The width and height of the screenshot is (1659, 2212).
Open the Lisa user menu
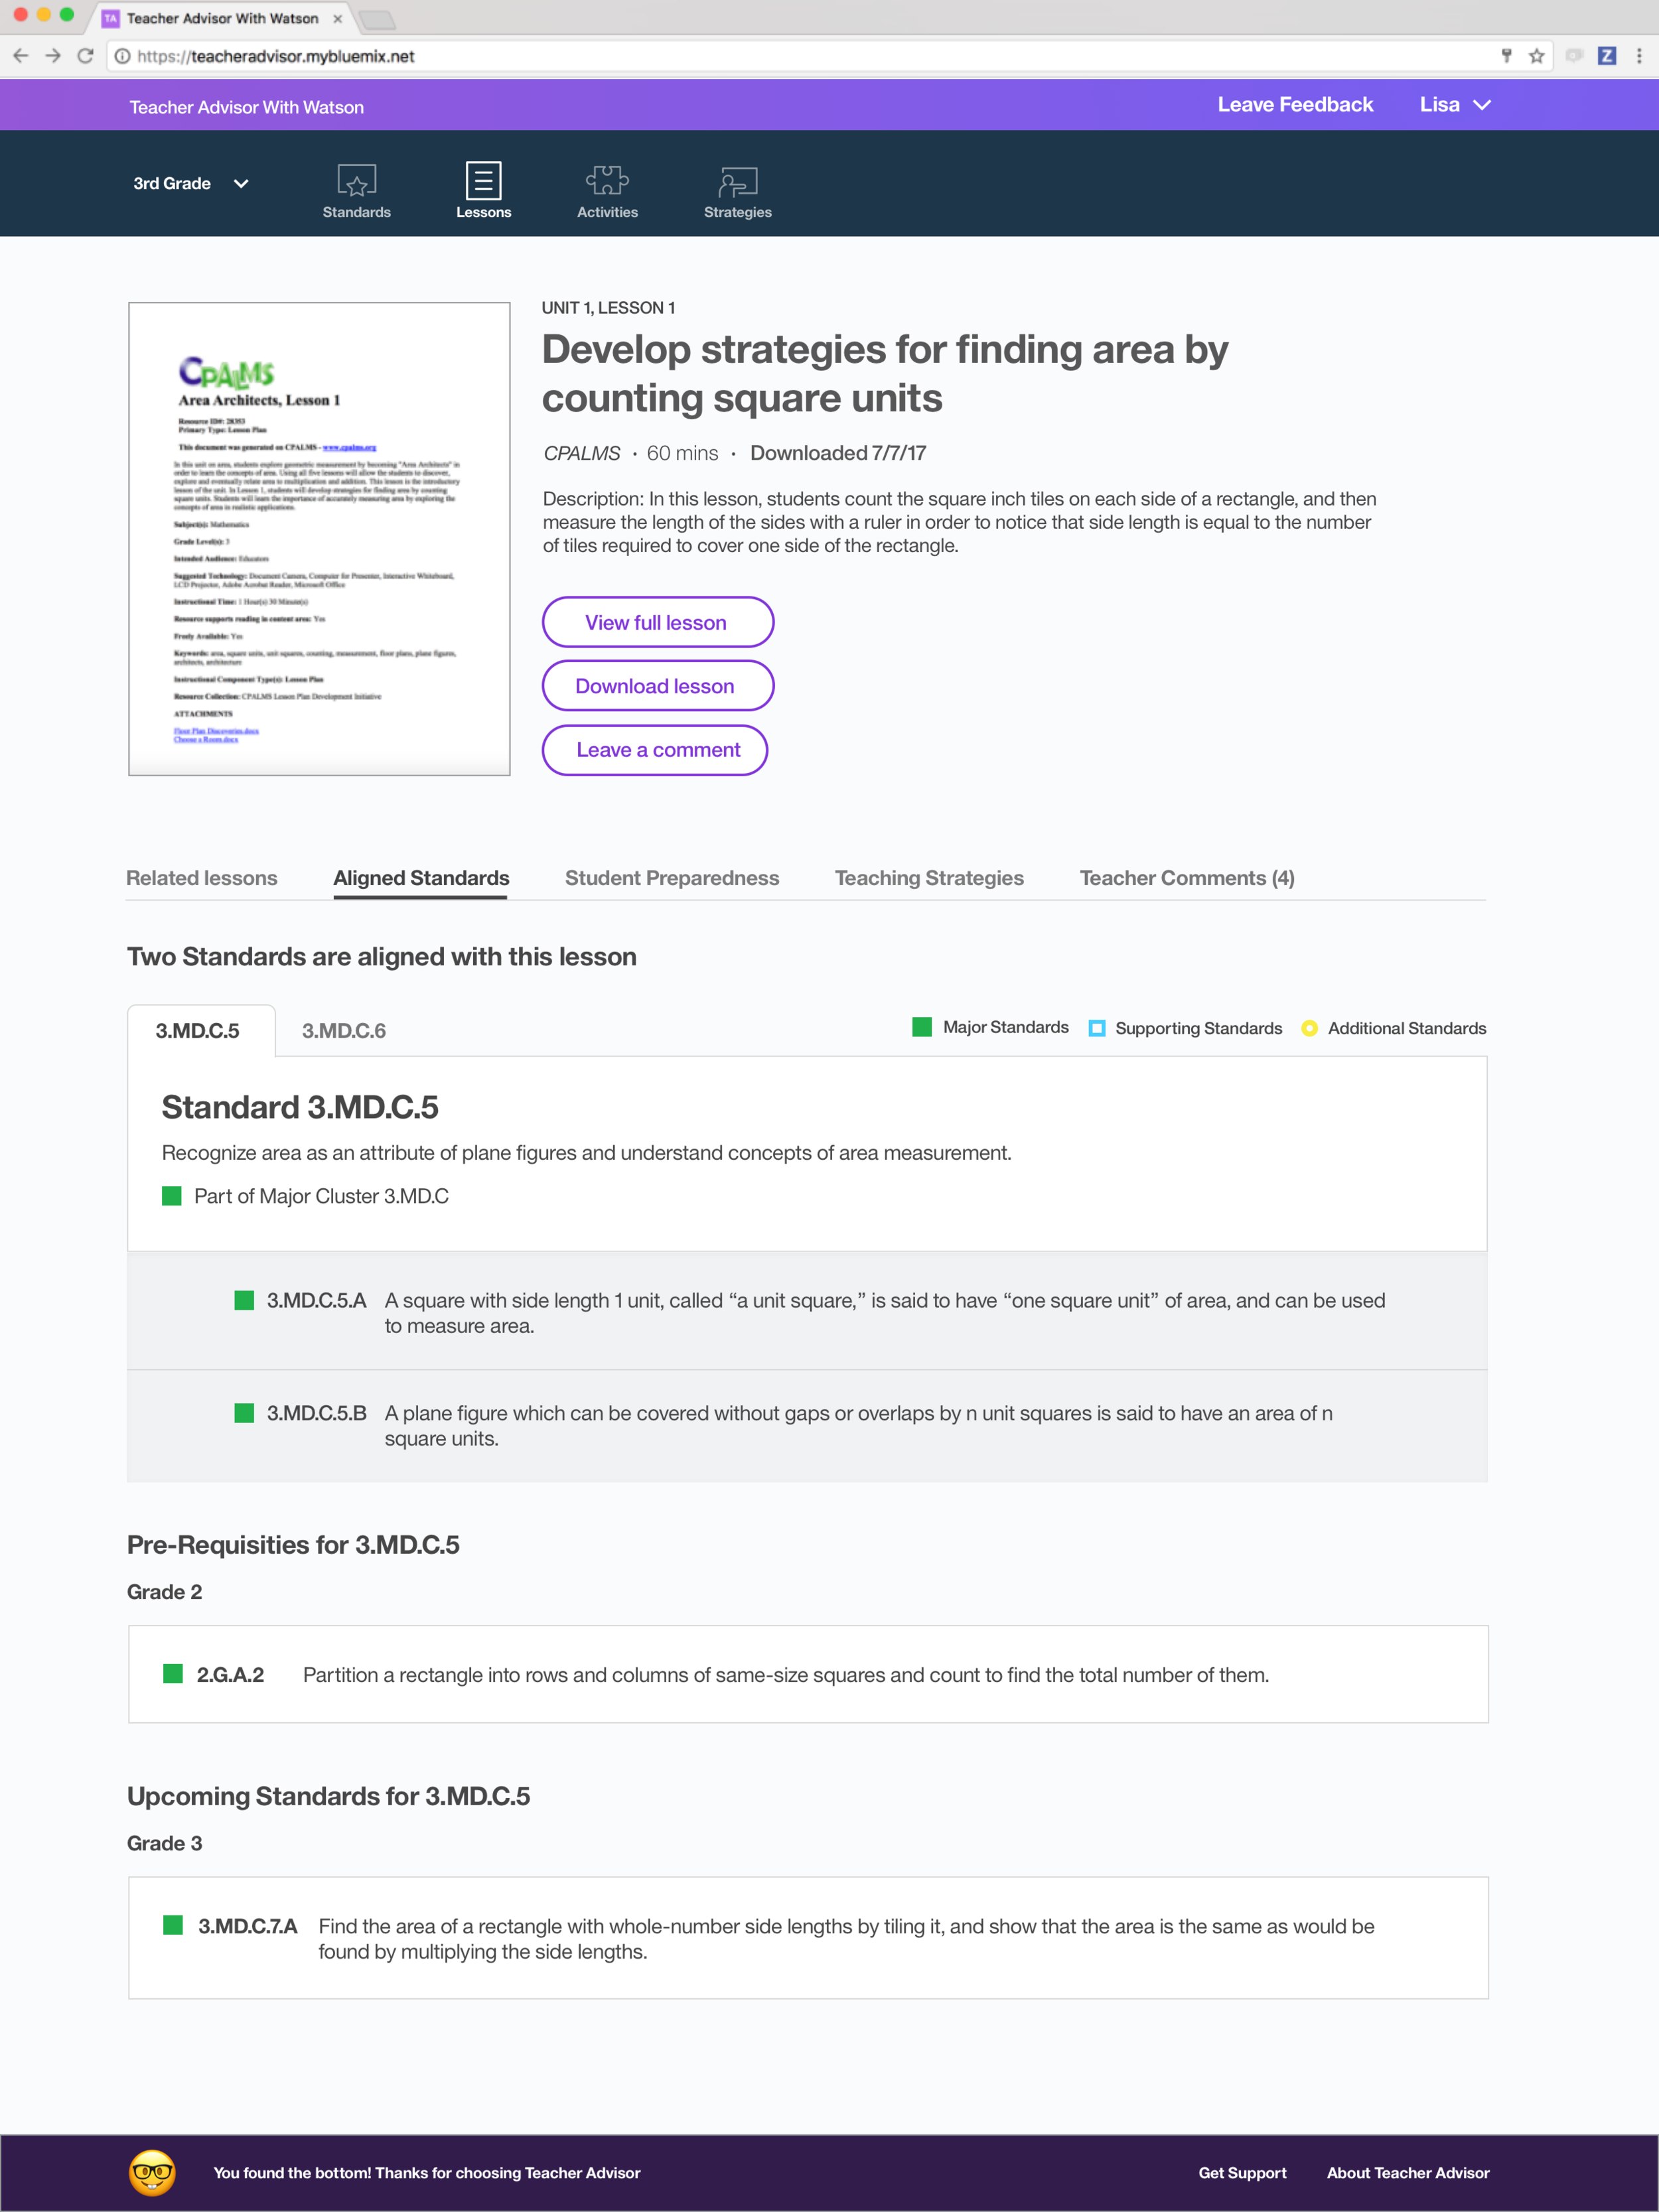tap(1454, 105)
